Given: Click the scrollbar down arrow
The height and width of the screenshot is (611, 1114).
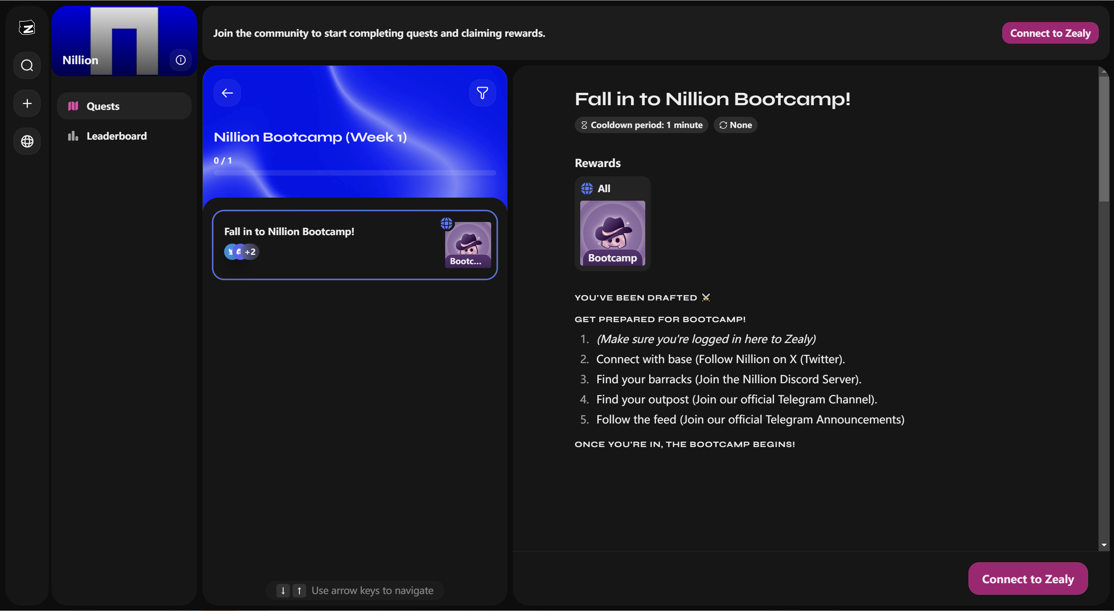Looking at the screenshot, I should coord(1104,545).
